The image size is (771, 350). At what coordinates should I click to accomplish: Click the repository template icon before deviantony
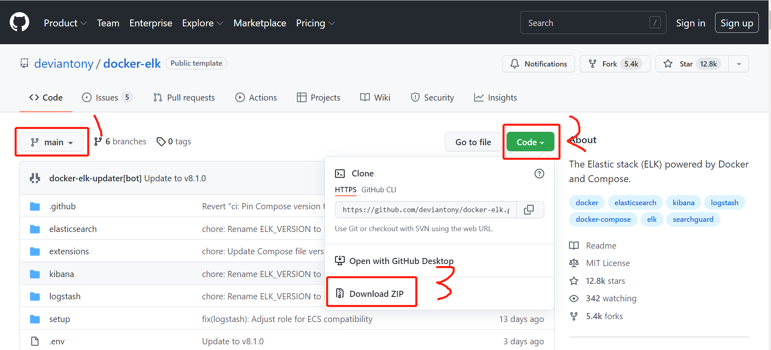click(24, 63)
